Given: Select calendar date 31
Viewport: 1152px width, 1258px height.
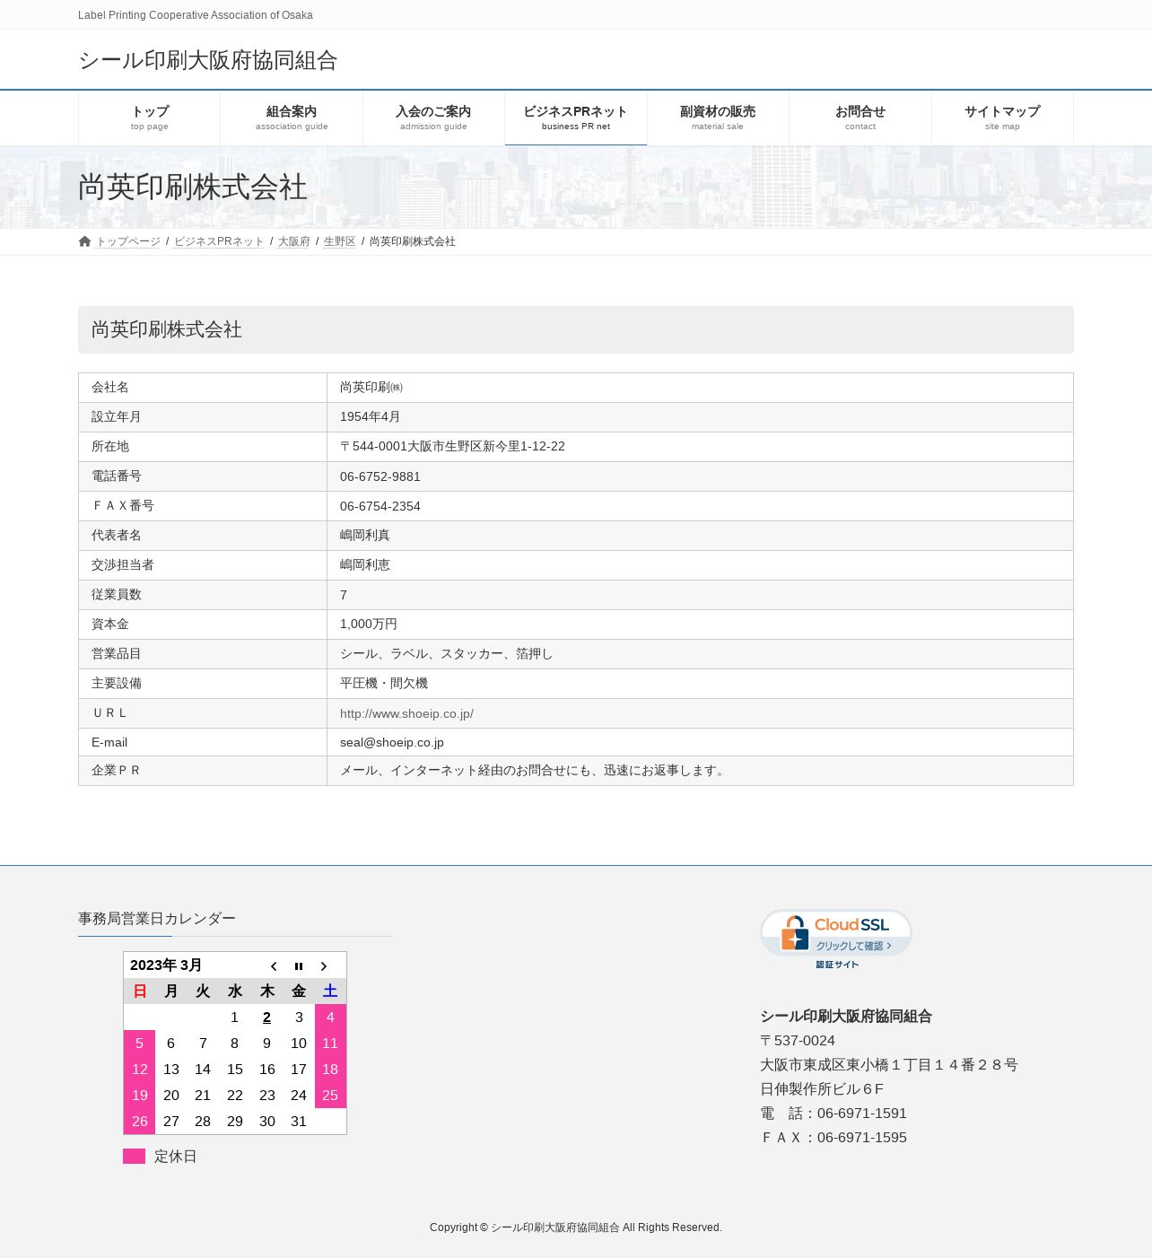Looking at the screenshot, I should 299,1122.
